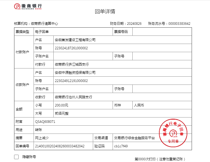Click the receipt number 21400100202408260003482042

coord(59,146)
